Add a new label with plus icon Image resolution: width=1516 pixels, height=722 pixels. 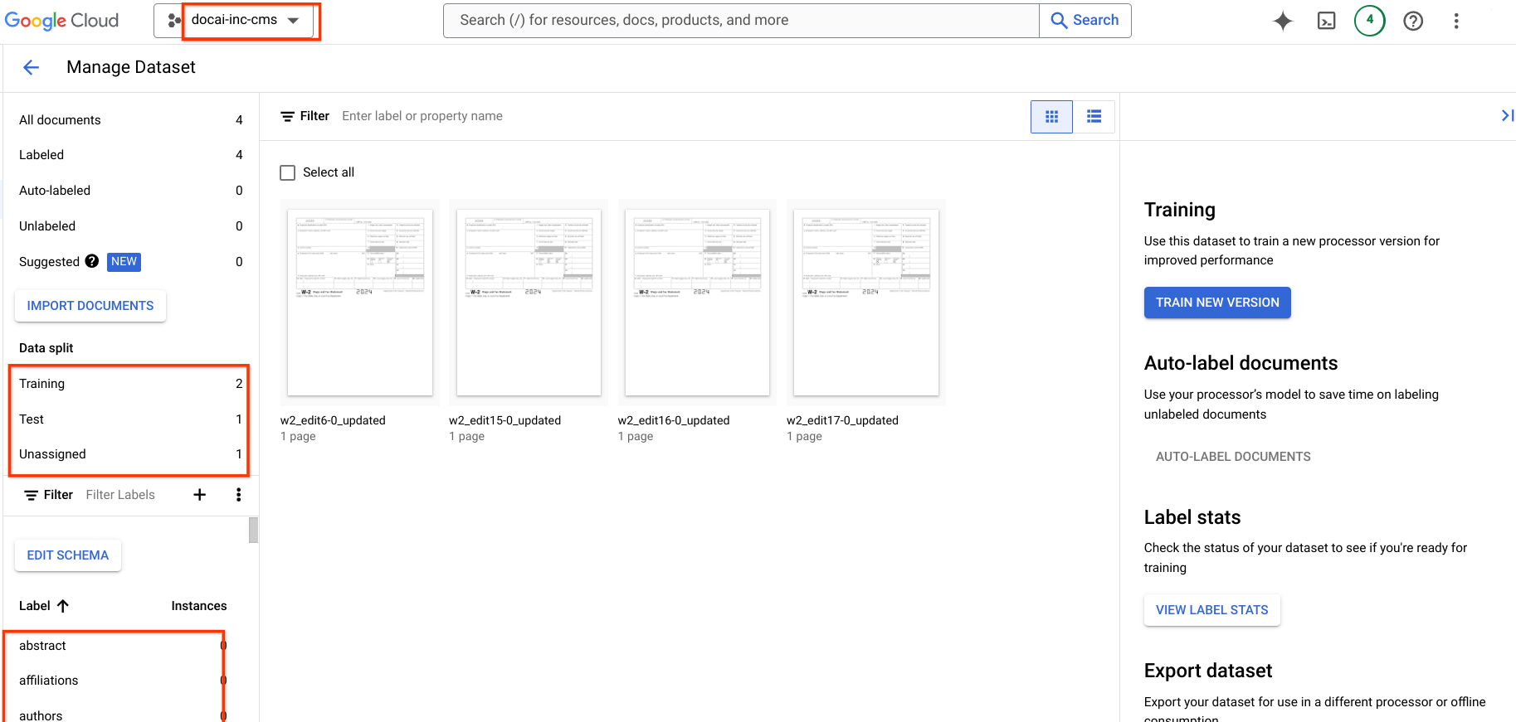coord(199,495)
